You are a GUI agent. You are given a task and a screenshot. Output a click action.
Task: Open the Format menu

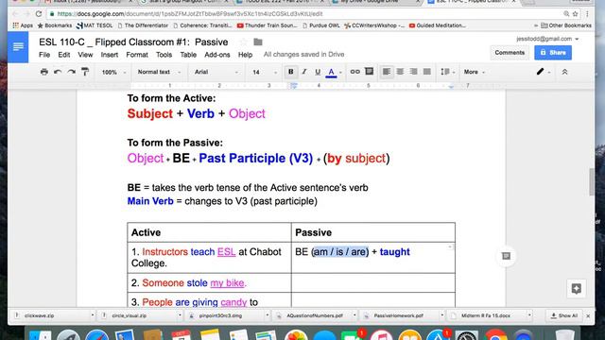point(137,55)
